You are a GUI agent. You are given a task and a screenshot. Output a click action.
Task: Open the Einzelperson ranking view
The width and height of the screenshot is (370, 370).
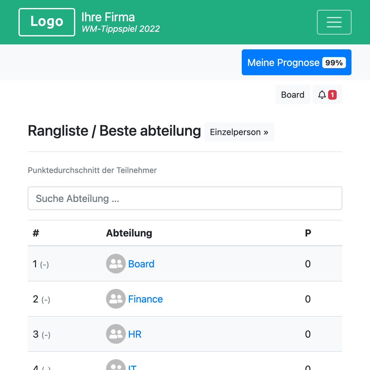point(239,132)
